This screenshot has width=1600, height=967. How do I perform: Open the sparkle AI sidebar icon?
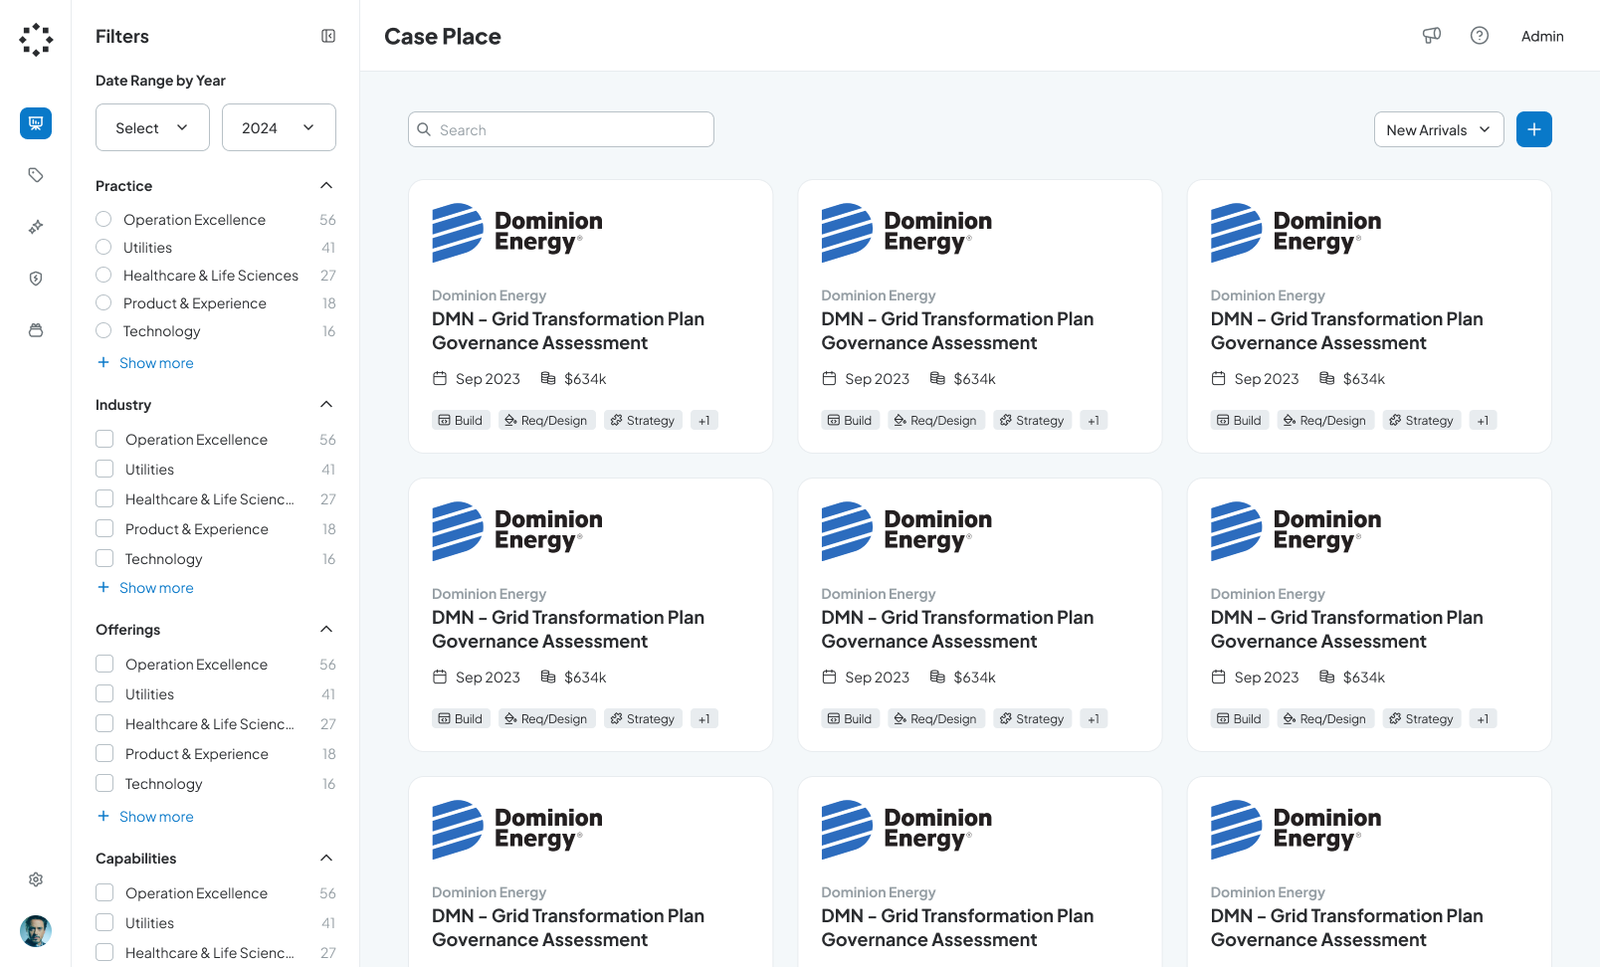click(x=36, y=227)
